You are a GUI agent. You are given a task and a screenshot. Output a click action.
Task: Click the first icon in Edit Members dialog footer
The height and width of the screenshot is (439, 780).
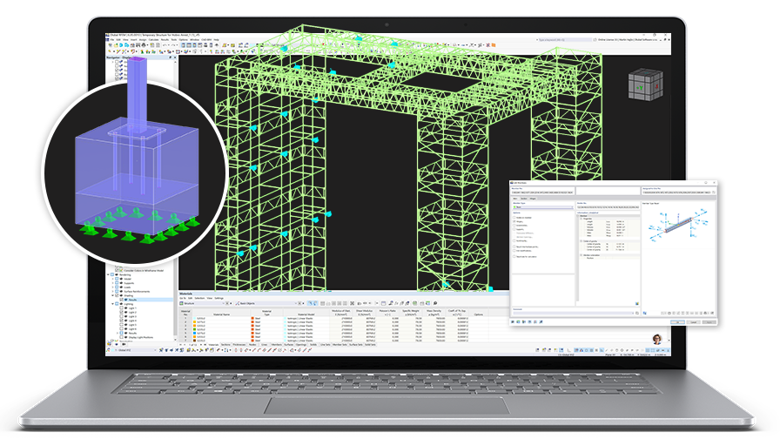point(513,322)
